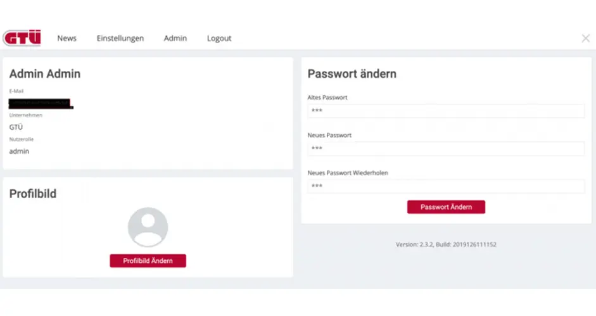This screenshot has width=596, height=316.
Task: Click the version and build number text
Action: click(446, 244)
